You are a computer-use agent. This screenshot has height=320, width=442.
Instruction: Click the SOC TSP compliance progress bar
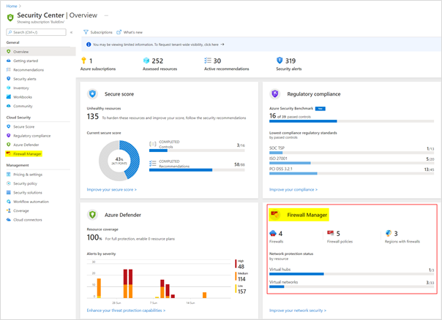coord(351,153)
